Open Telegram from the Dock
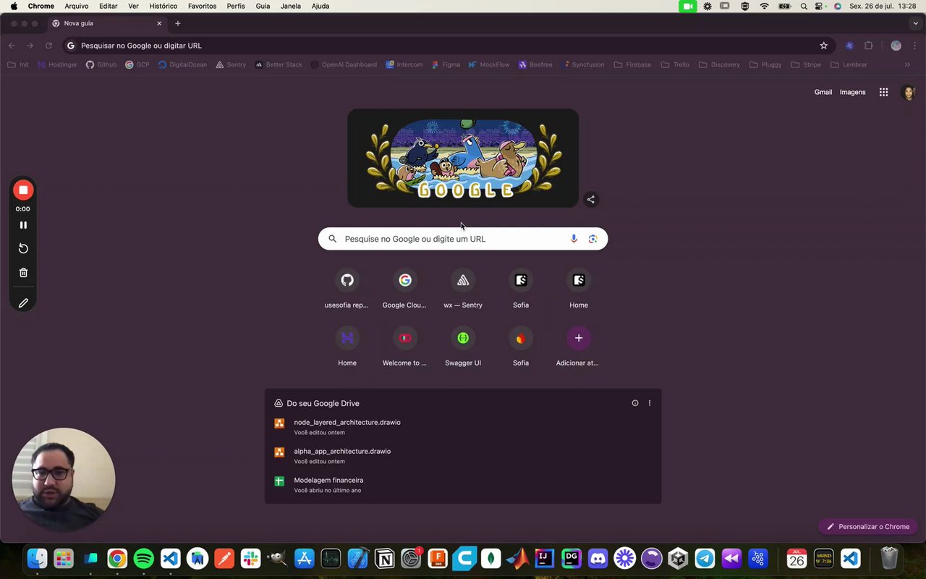The height and width of the screenshot is (579, 926). coord(705,558)
